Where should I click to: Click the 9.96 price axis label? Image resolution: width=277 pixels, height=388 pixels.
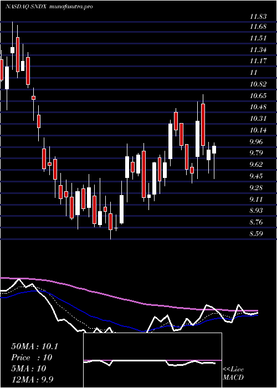pos(257,142)
